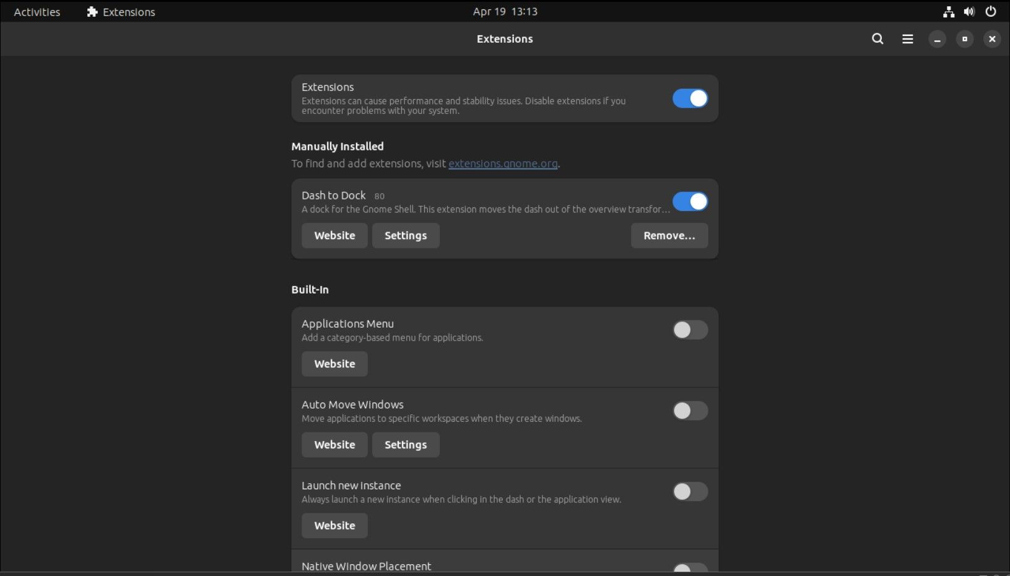
Task: Click the network icon in top bar
Action: click(948, 11)
